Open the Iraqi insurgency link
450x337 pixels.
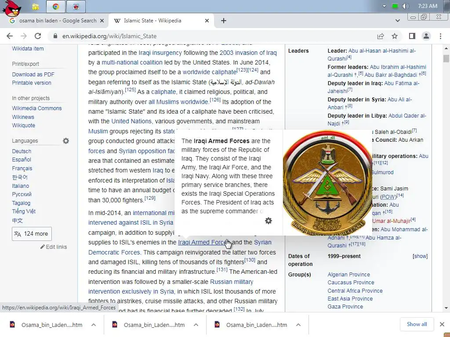point(160,53)
